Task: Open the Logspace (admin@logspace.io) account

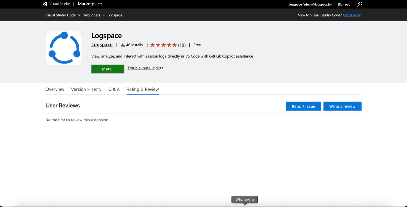Action: click(310, 5)
